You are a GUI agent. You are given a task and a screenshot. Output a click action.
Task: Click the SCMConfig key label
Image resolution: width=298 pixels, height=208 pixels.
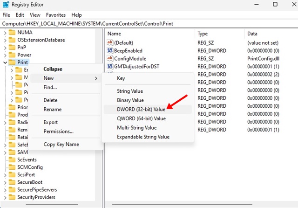(x=30, y=167)
